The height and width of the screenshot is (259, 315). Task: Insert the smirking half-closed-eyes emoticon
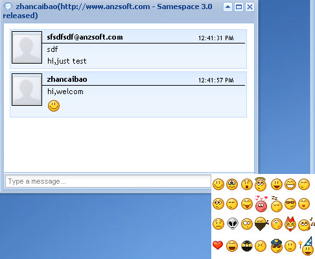(232, 204)
